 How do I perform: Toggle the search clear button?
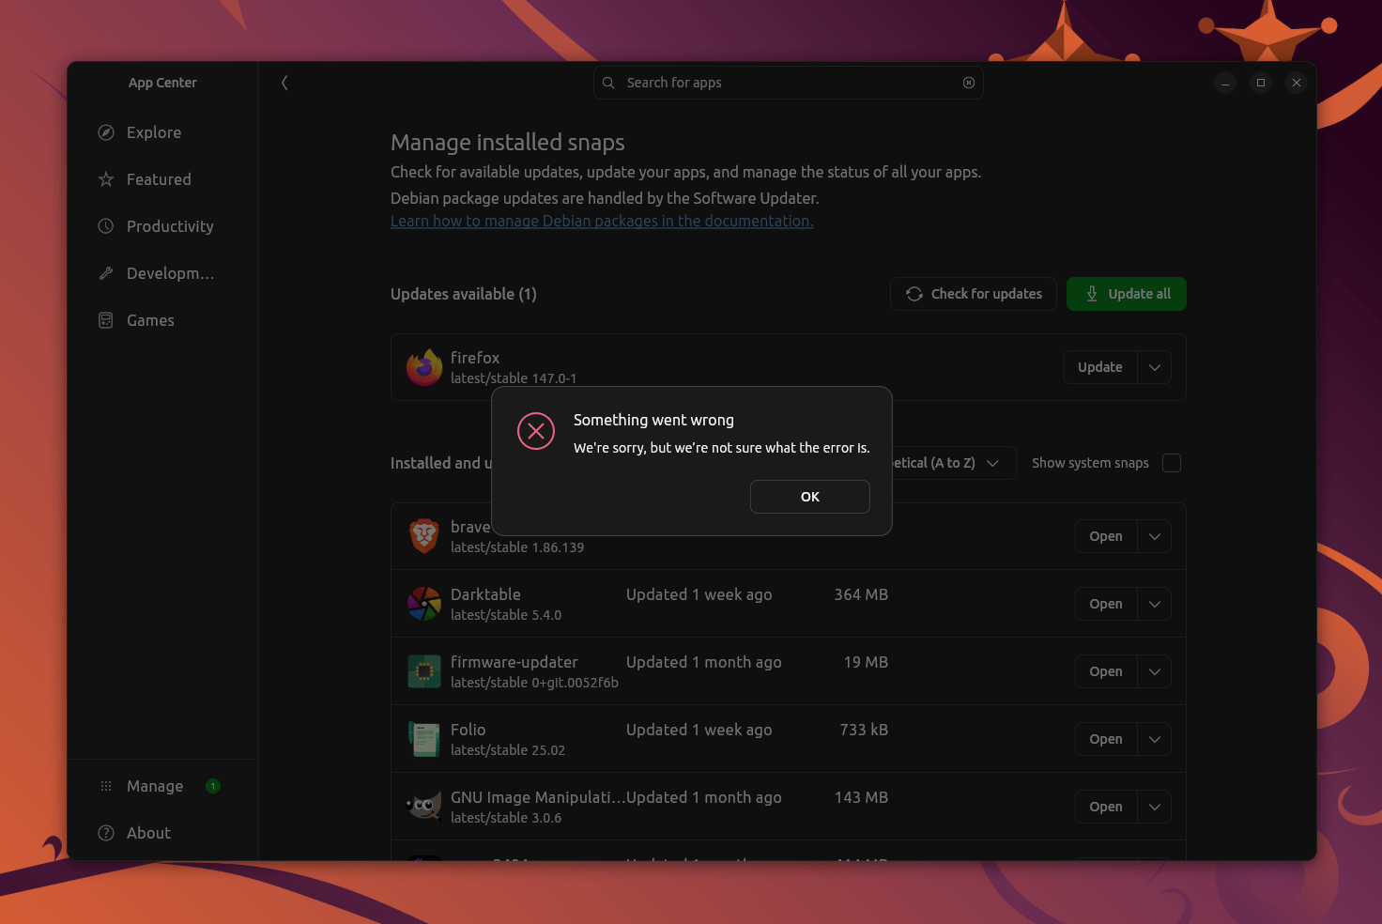pos(968,83)
